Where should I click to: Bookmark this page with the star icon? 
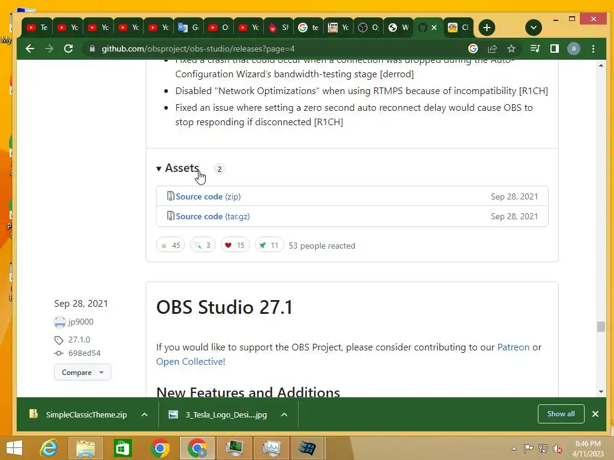pyautogui.click(x=511, y=49)
